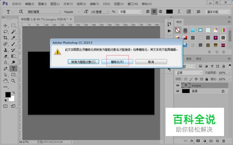Open the Type tool preset picker
233x145 pixels.
point(10,12)
